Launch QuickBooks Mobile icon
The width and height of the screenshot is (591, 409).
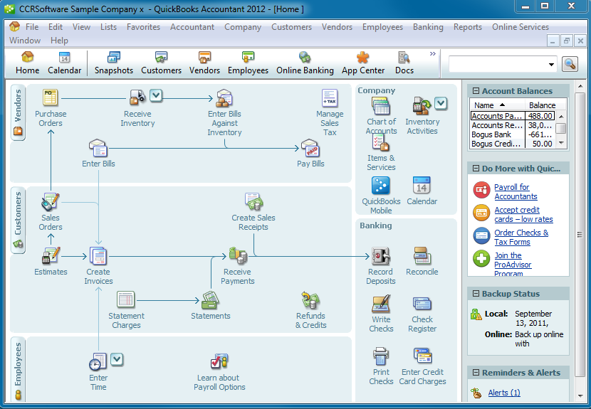381,186
